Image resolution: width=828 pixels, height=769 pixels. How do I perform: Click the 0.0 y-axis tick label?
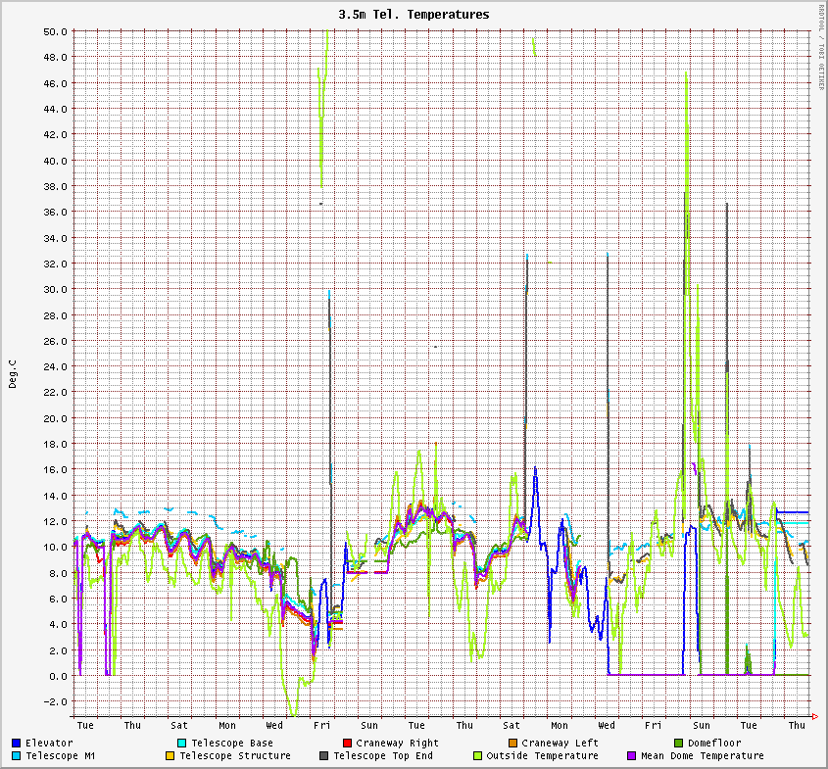pyautogui.click(x=58, y=676)
